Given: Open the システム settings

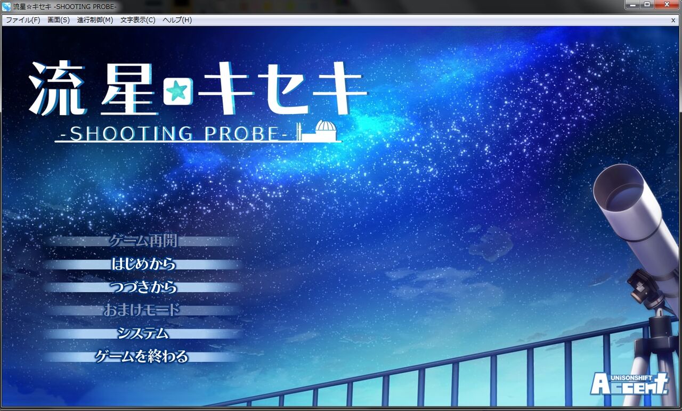Looking at the screenshot, I should pyautogui.click(x=143, y=334).
